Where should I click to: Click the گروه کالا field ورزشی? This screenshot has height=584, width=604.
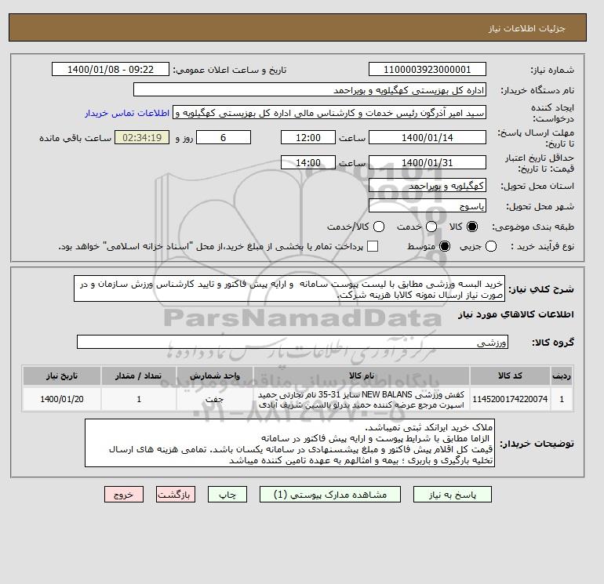coord(293,342)
